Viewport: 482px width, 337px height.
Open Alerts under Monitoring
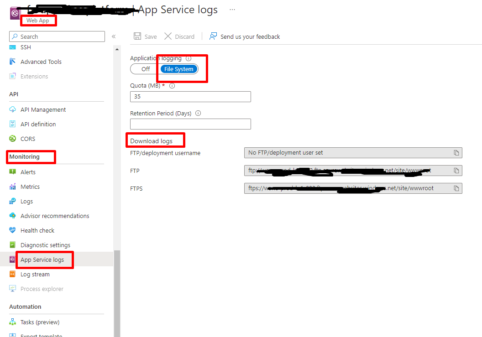(28, 172)
